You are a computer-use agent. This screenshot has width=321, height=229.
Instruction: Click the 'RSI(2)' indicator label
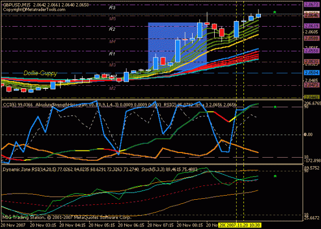pyautogui.click(x=171, y=105)
